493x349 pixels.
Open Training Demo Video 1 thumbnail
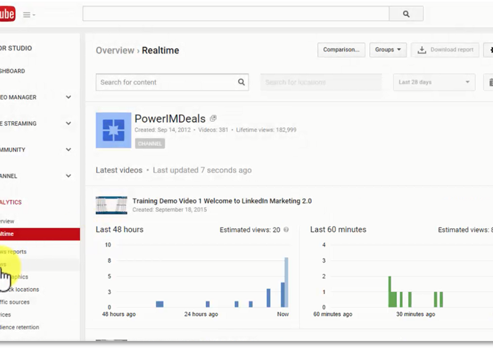[112, 205]
